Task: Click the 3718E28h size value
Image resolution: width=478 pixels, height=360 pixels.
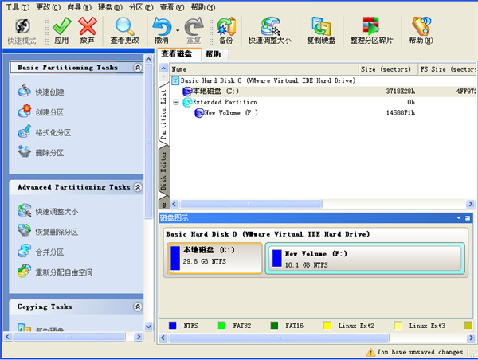Action: pyautogui.click(x=400, y=91)
